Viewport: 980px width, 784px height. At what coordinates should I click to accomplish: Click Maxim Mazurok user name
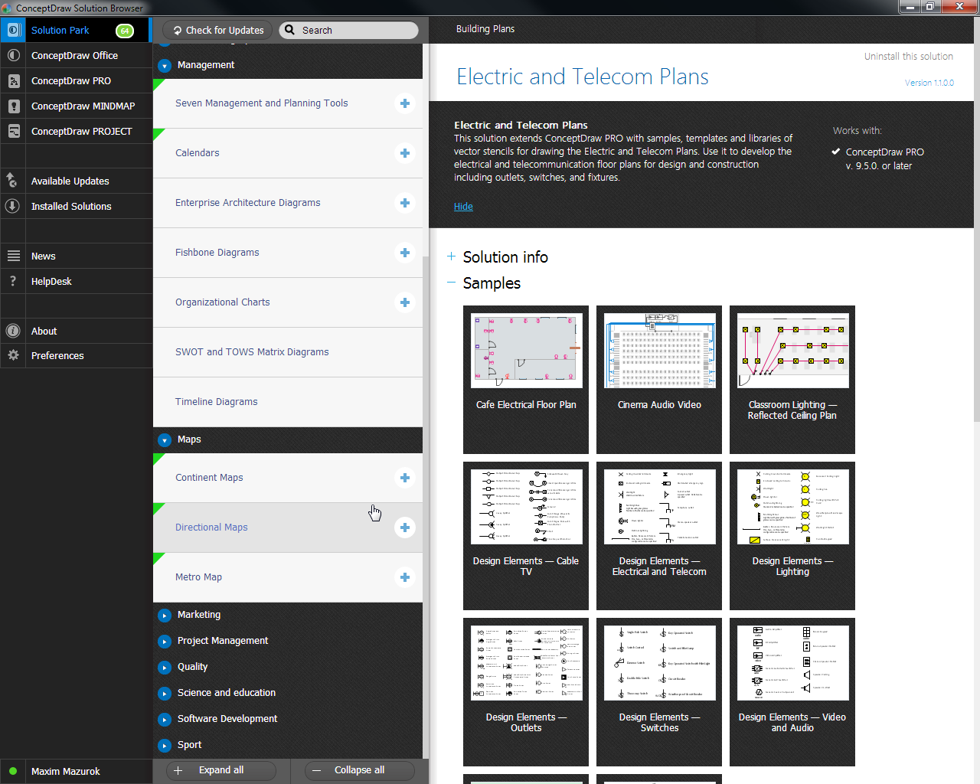[66, 772]
